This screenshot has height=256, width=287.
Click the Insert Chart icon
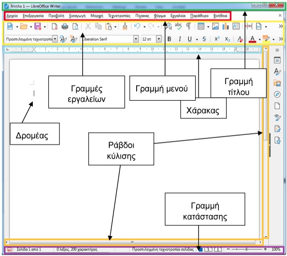click(225, 27)
